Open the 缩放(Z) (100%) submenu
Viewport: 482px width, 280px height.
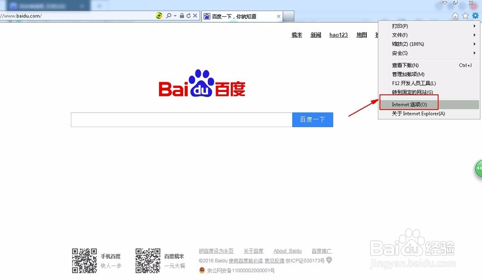(429, 44)
